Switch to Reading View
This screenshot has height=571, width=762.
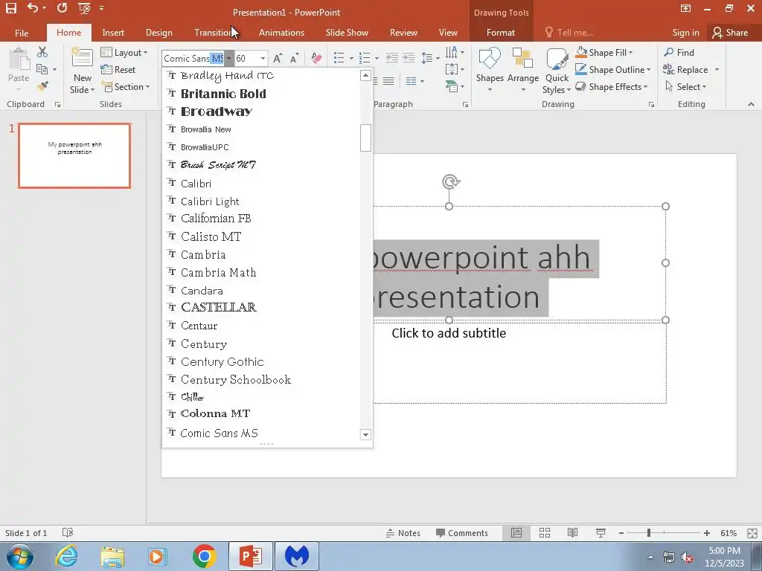point(572,532)
